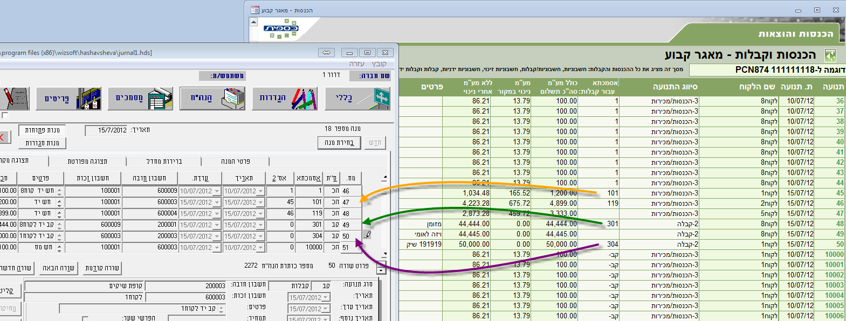Screen dimensions: 846x321
Task: Click the 600004 account cell in journal row 48
Action: [x=149, y=214]
